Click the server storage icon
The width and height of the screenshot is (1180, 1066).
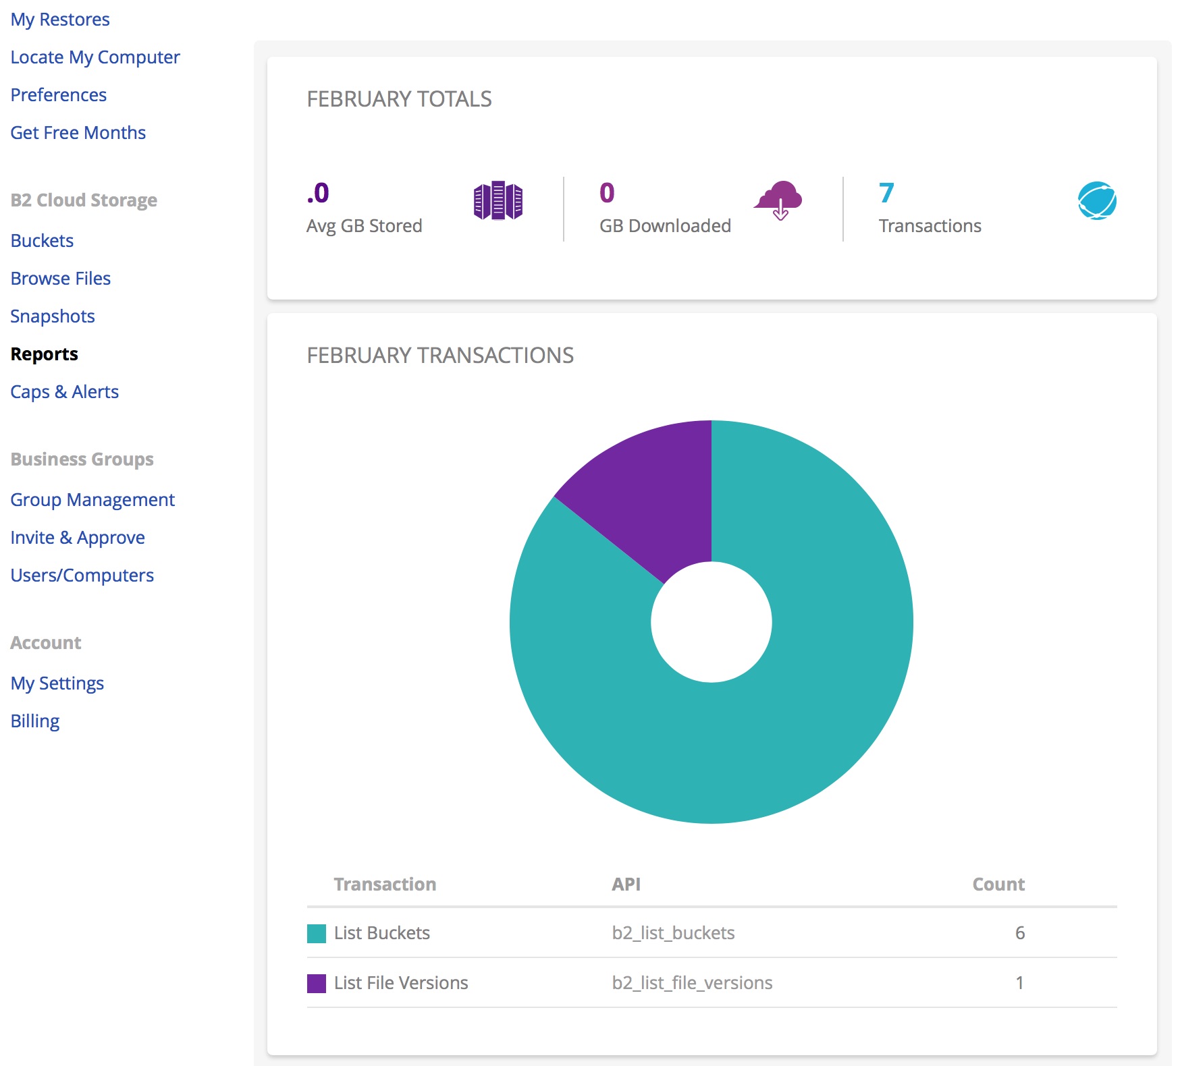498,201
